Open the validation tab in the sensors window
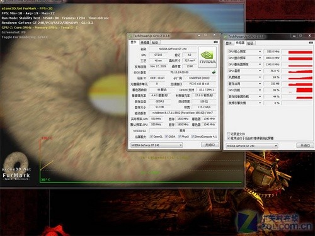Image resolution: width=315 pixels, height=236 pixels. point(250,43)
